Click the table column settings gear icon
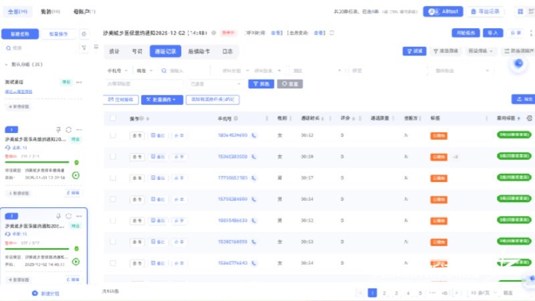 pos(530,118)
